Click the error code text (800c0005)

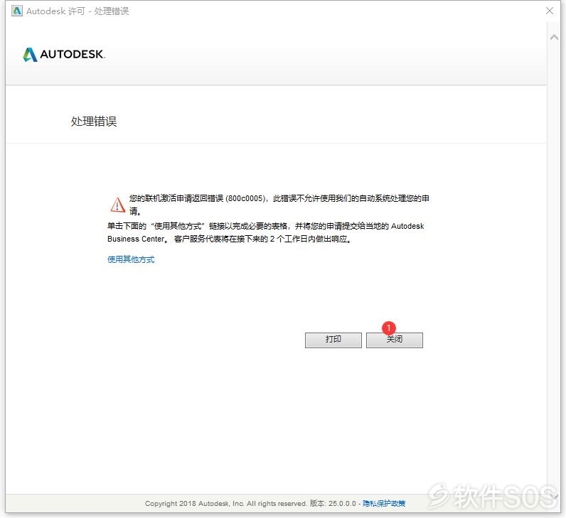pos(245,198)
